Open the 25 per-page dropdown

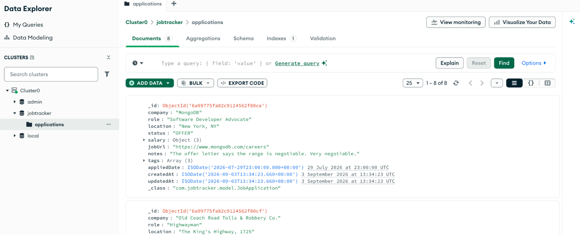413,83
